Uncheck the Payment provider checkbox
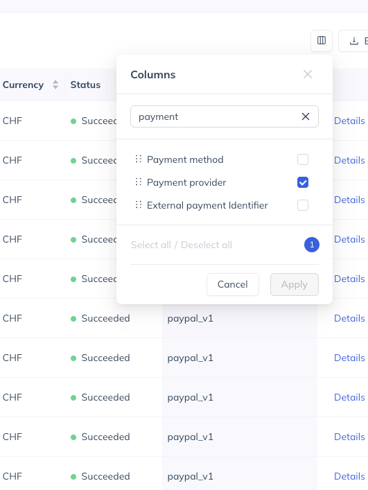This screenshot has width=368, height=490. (x=303, y=182)
